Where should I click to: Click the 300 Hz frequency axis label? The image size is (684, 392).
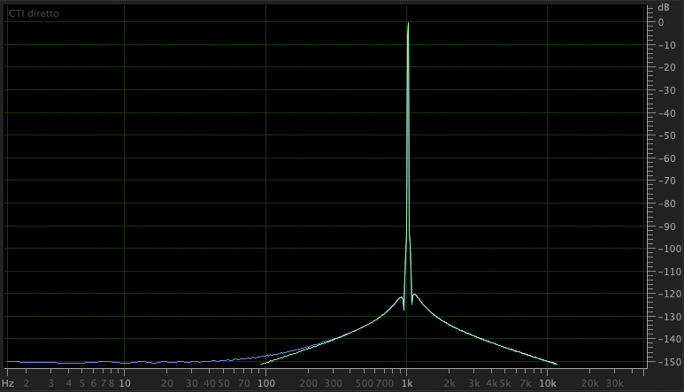[x=334, y=383]
